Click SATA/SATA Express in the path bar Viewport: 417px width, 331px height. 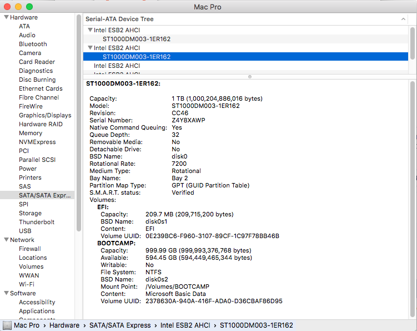pyautogui.click(x=120, y=325)
